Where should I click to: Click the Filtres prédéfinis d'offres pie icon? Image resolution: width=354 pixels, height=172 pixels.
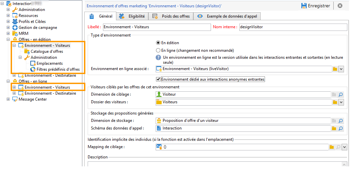[x=33, y=69]
